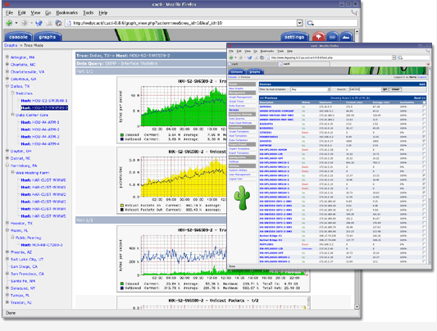Reload the page in the rear Firefox window
The image size is (437, 331).
(39, 23)
